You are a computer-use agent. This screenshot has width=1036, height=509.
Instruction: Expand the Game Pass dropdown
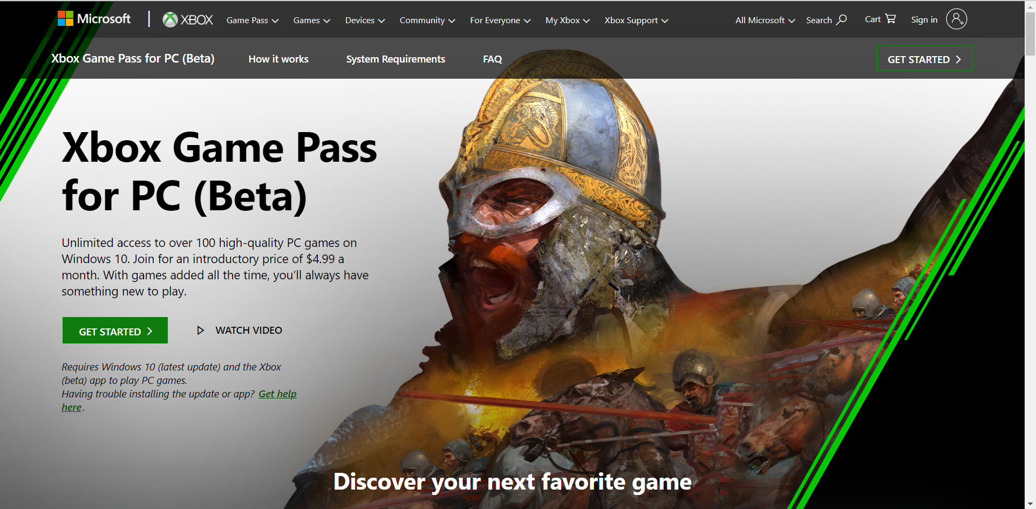253,20
